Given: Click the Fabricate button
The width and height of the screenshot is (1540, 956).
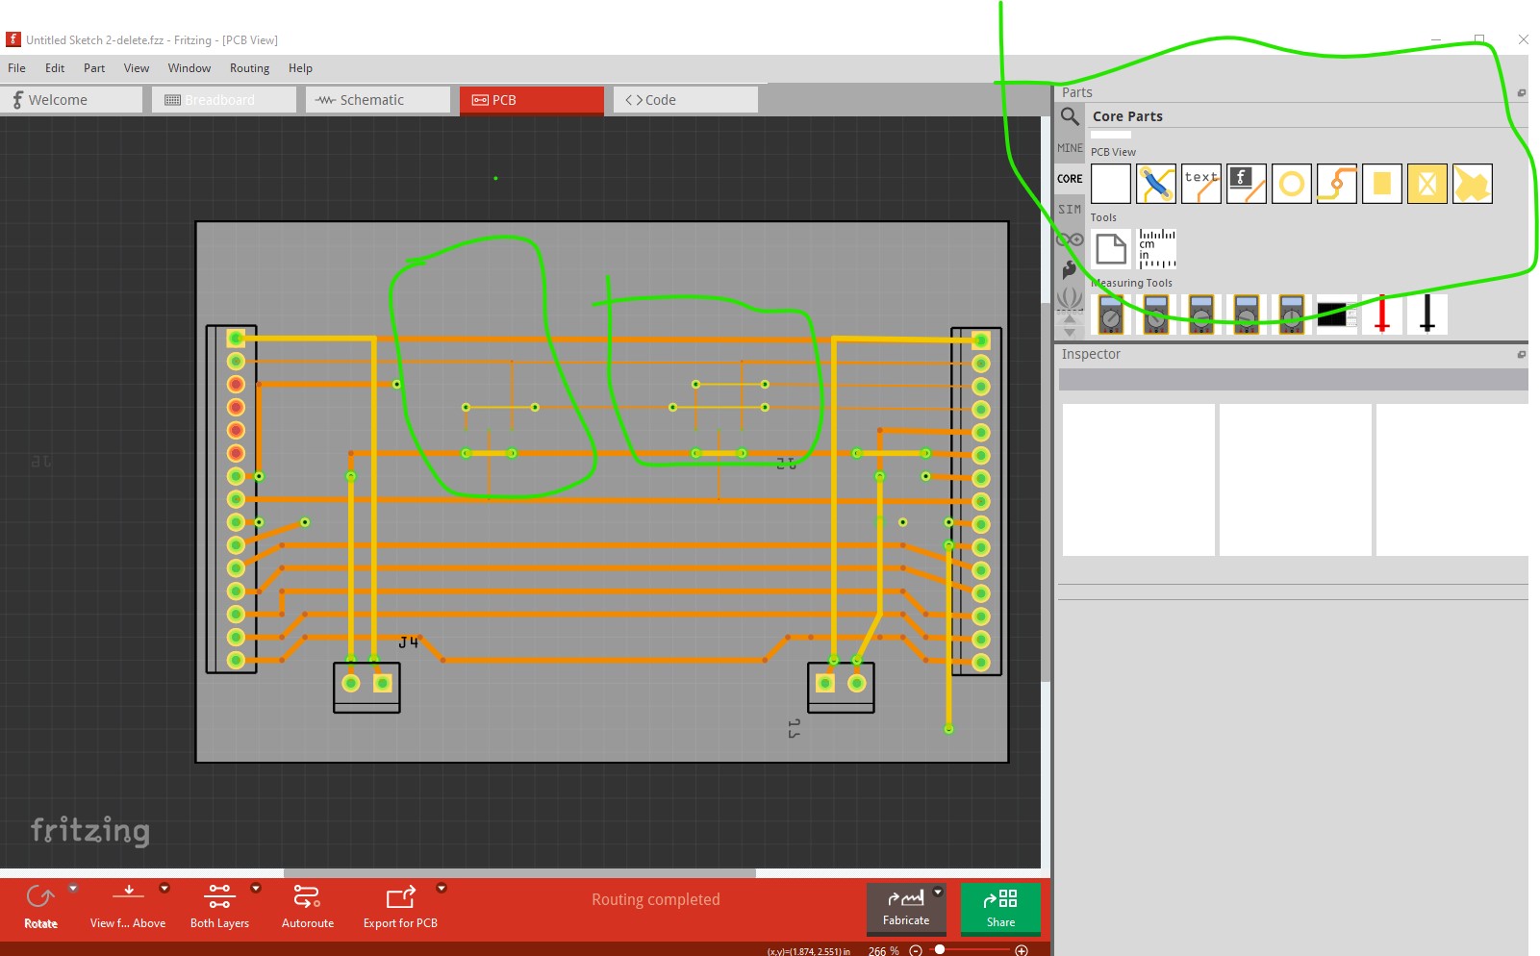Looking at the screenshot, I should pos(905,908).
